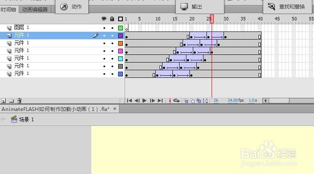
Task: Center the playhead frame in timeline
Action: pyautogui.click(x=170, y=101)
